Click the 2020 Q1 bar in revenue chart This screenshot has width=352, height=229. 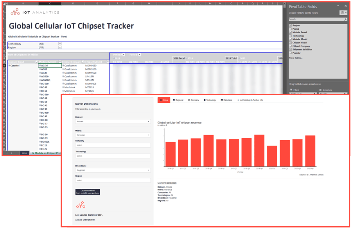tap(272, 156)
